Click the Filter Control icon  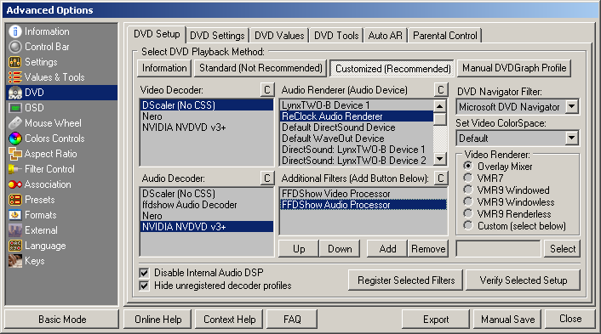(15, 169)
